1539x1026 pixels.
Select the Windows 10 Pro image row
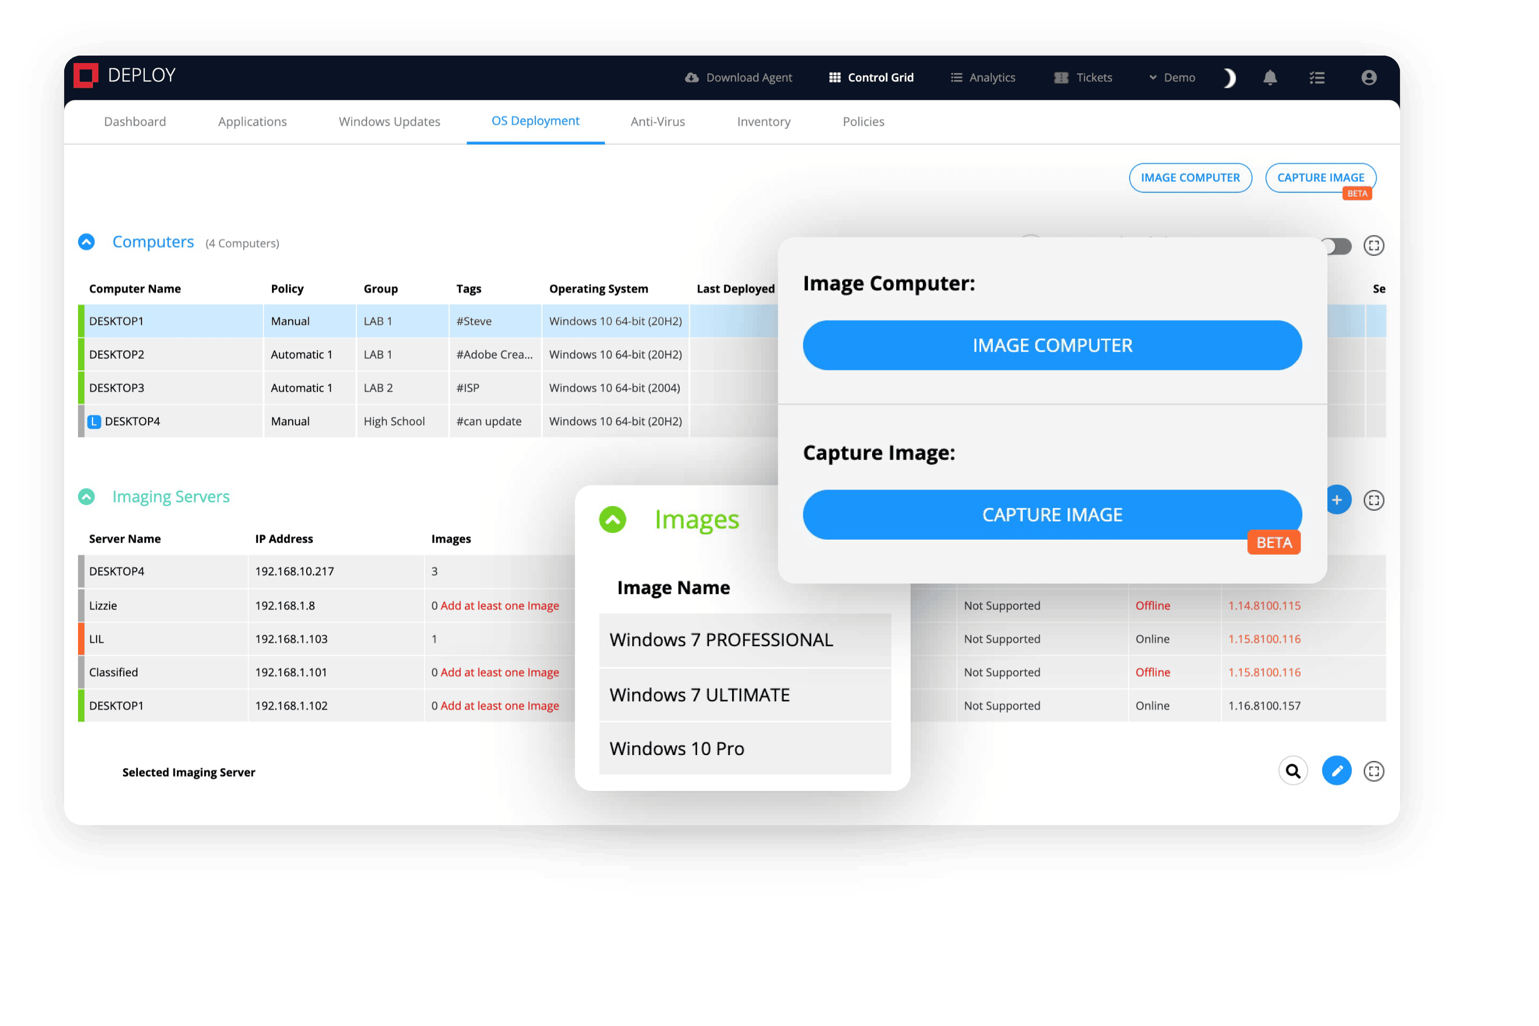click(x=744, y=748)
